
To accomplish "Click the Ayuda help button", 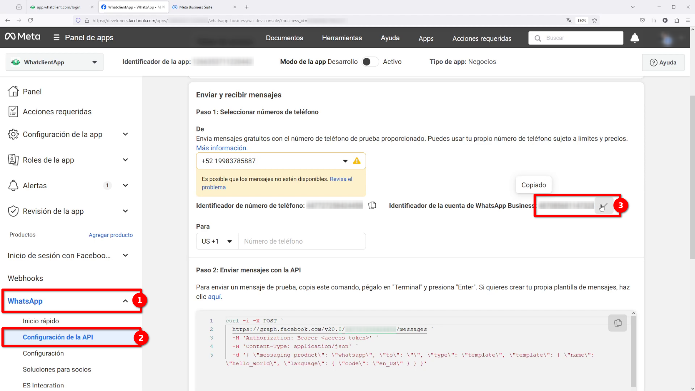I will point(663,62).
